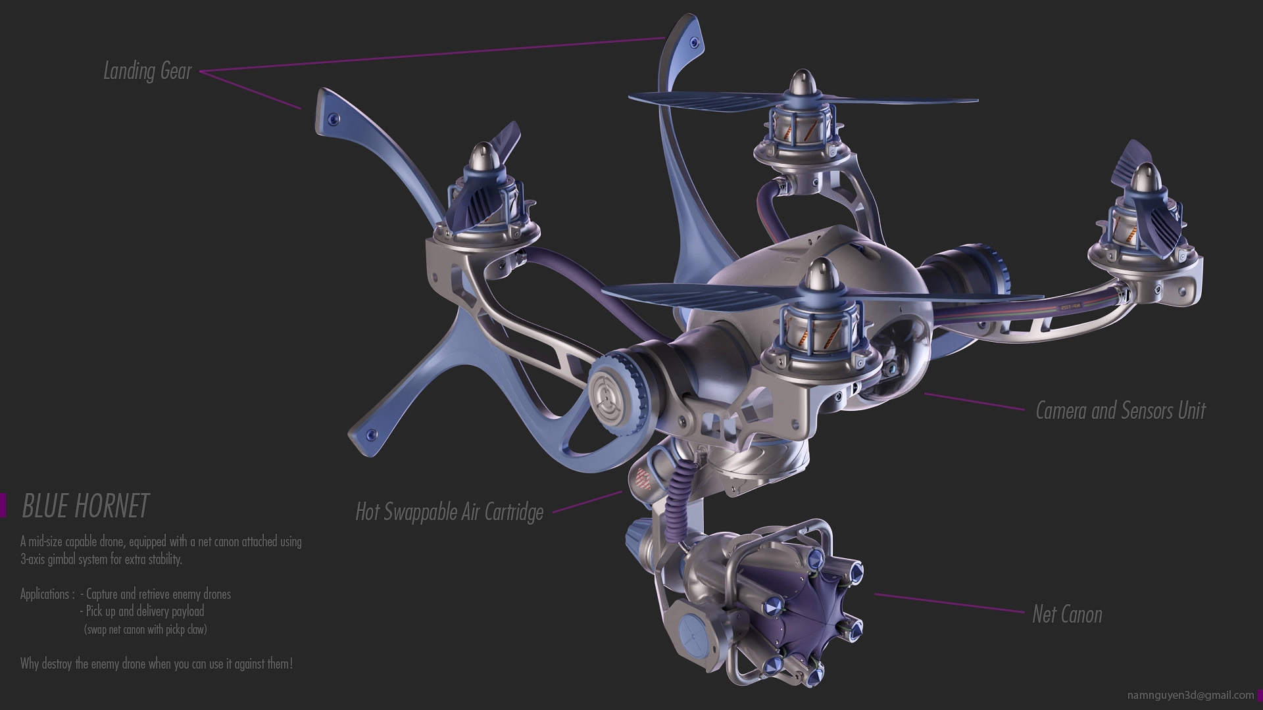Click the Net Canon label
Image resolution: width=1263 pixels, height=710 pixels.
(1067, 615)
